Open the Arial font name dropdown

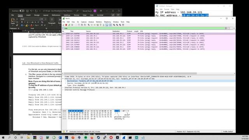[40, 19]
